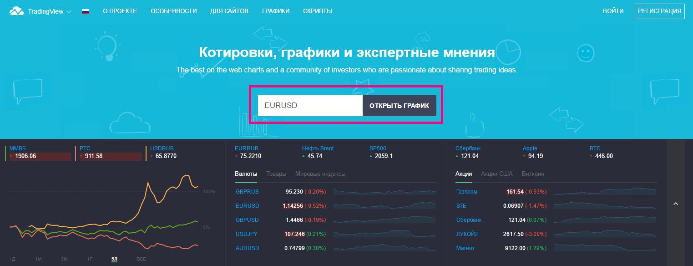The height and width of the screenshot is (266, 693).
Task: Set chart range to 1Д
Action: (x=13, y=259)
